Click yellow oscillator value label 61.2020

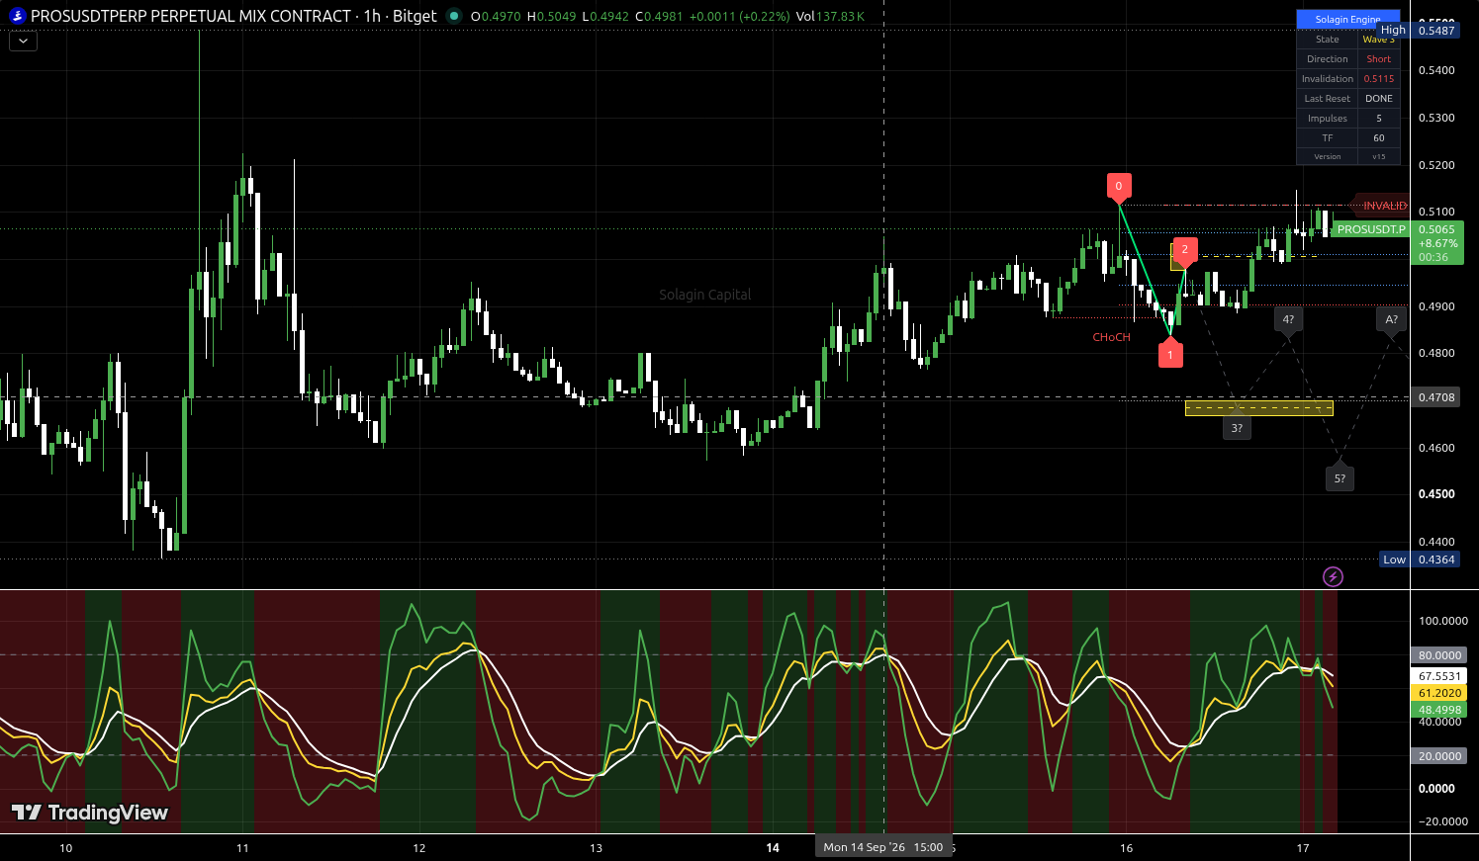(1439, 693)
